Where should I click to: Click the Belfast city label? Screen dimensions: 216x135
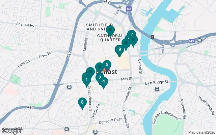tap(107, 72)
